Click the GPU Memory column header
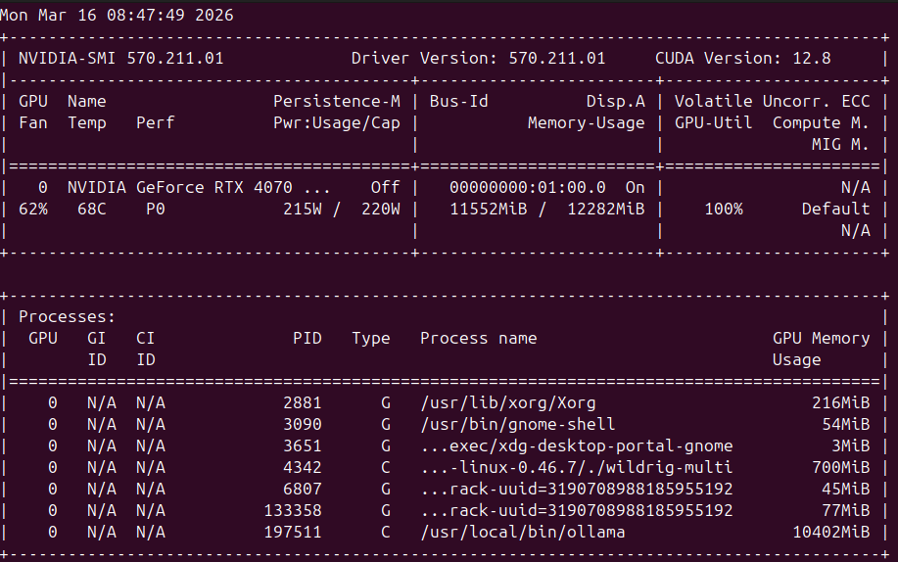 pyautogui.click(x=821, y=339)
